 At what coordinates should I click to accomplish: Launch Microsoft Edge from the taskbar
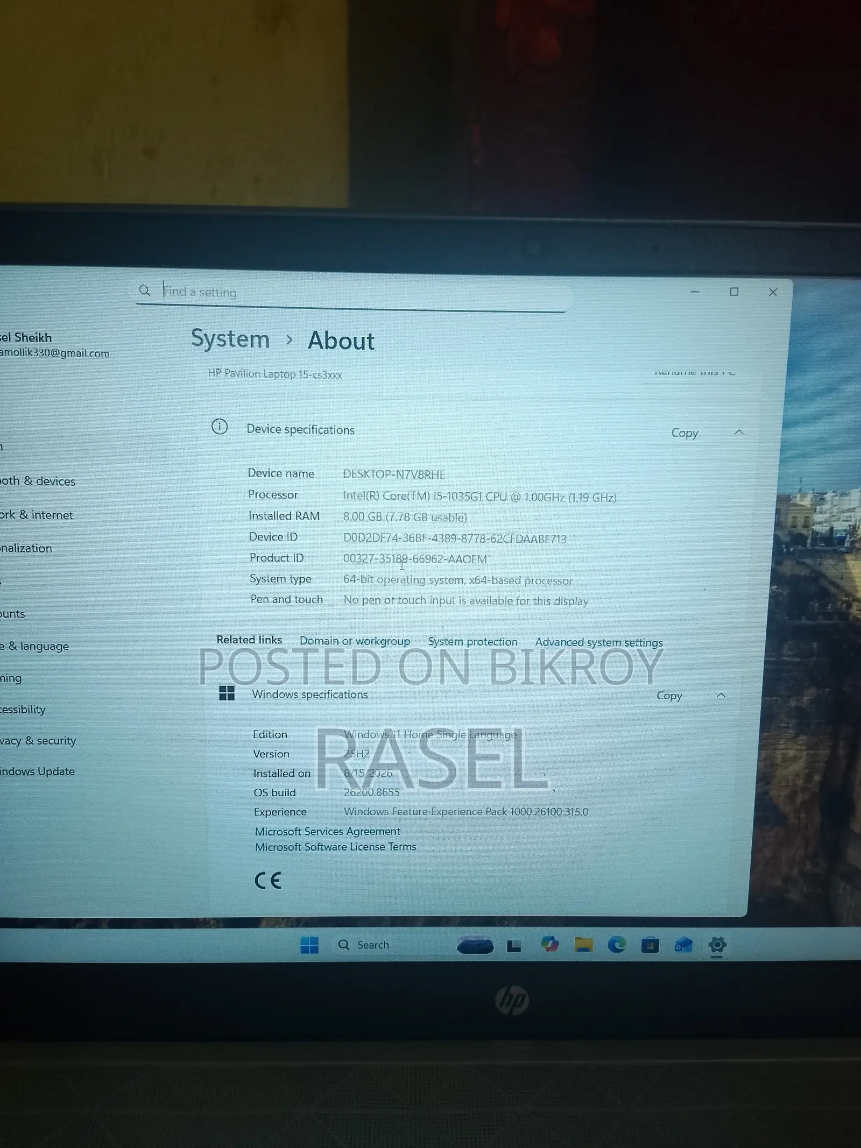point(617,945)
